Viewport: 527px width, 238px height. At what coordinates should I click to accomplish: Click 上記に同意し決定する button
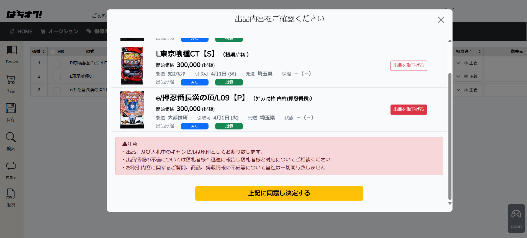[x=279, y=193]
